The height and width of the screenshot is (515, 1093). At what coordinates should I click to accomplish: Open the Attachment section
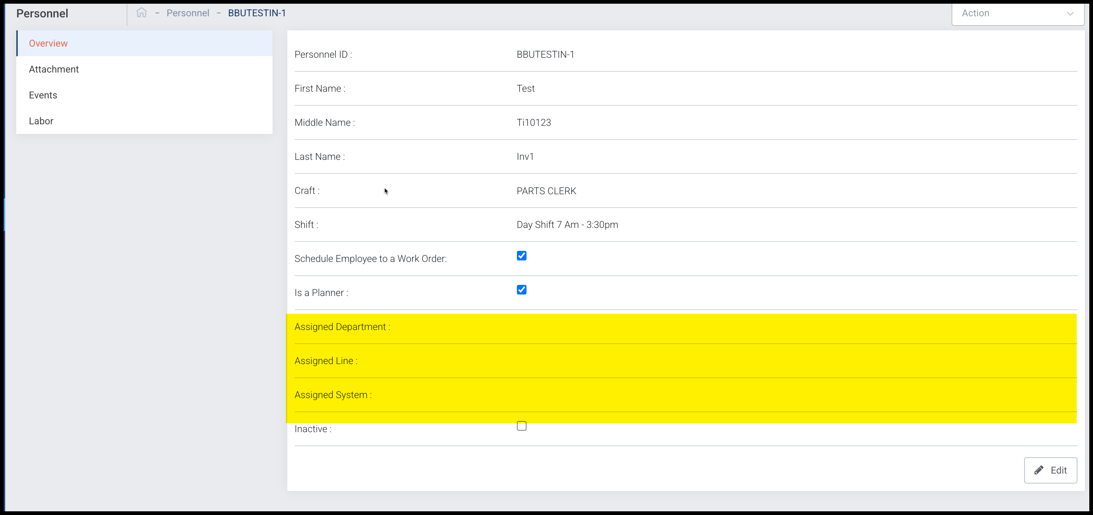pyautogui.click(x=54, y=69)
